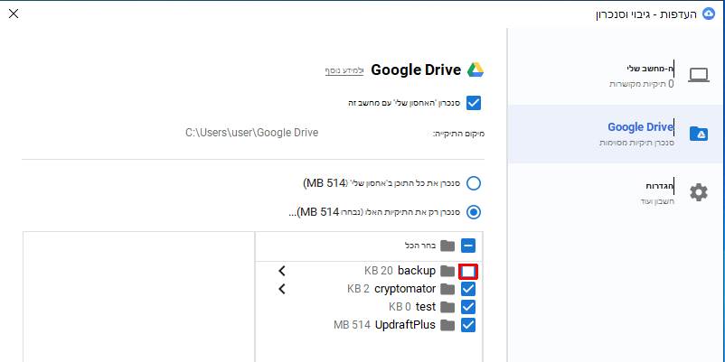Screen dimensions: 725x362
Task: Click the test folder icon
Action: click(x=447, y=307)
